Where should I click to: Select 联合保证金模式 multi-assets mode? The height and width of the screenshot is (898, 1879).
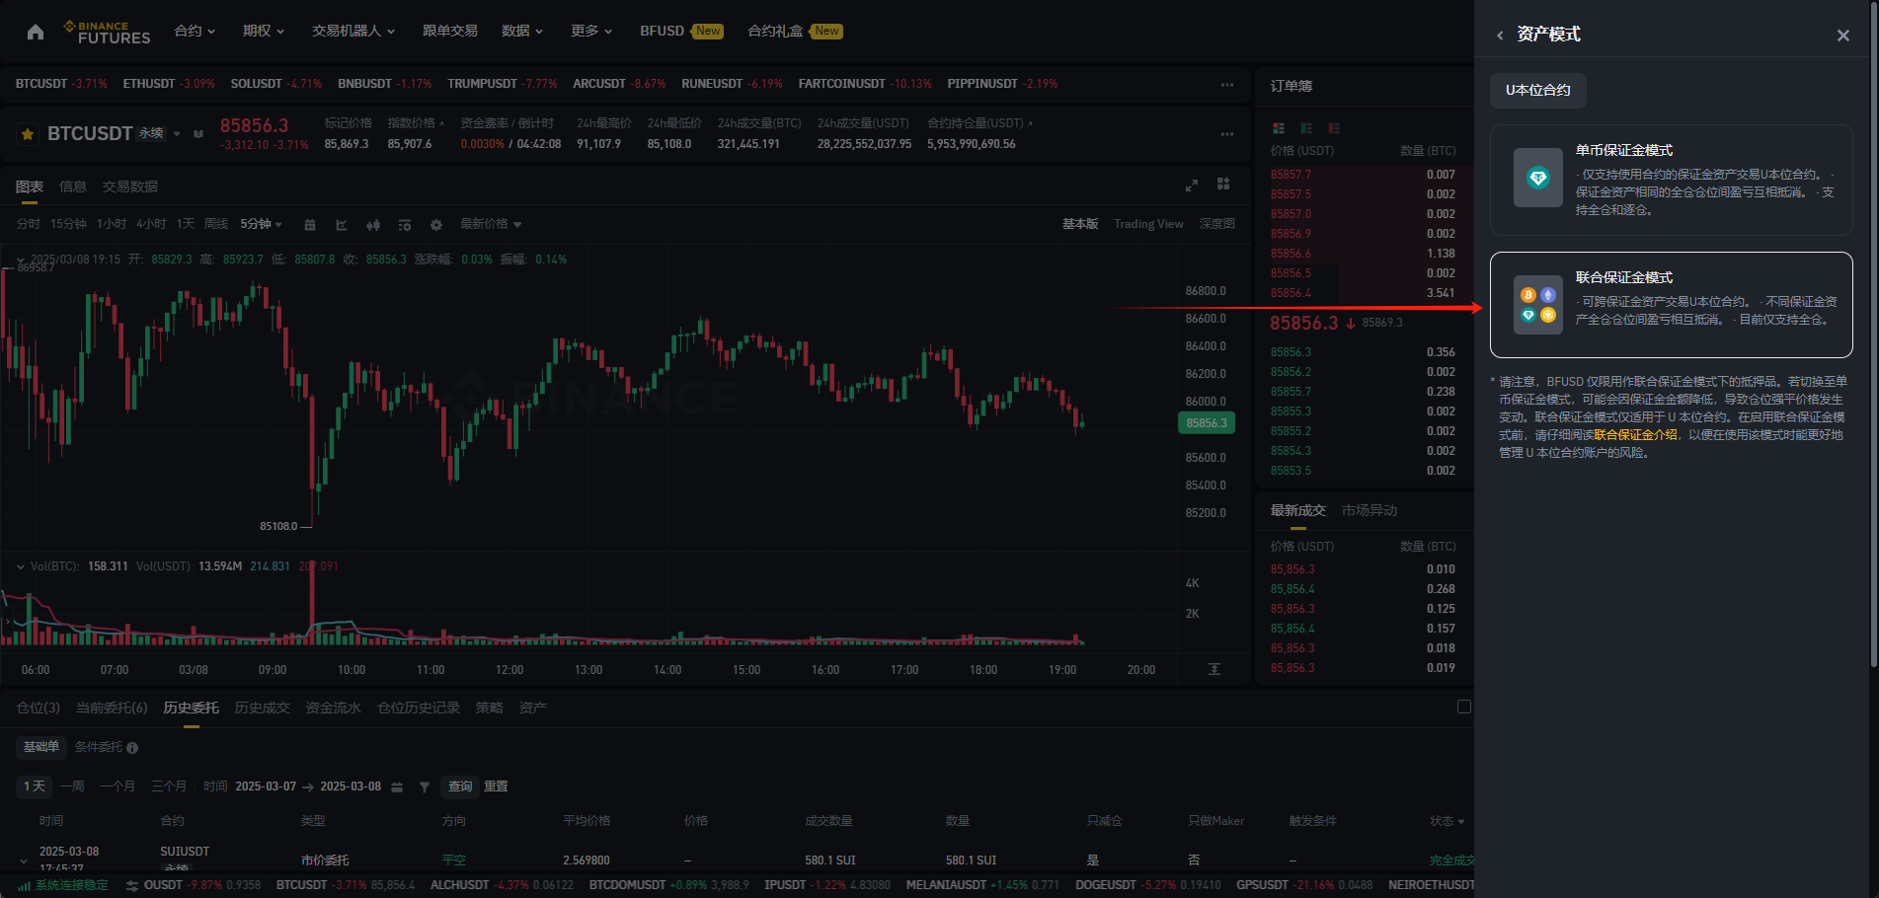[1671, 305]
